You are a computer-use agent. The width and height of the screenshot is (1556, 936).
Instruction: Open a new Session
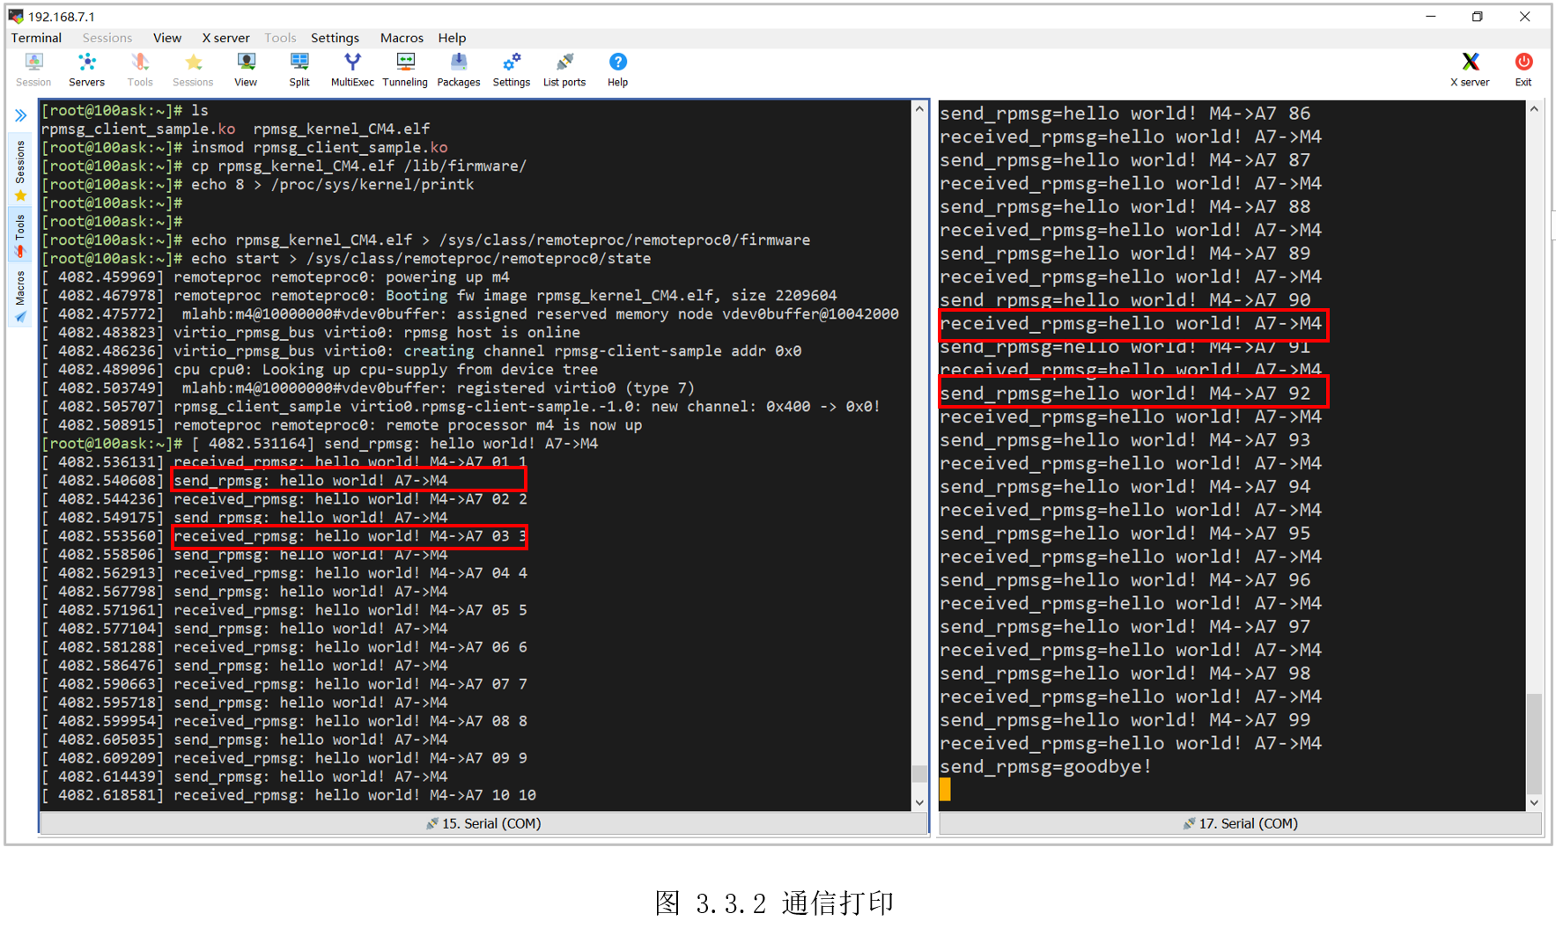click(33, 69)
